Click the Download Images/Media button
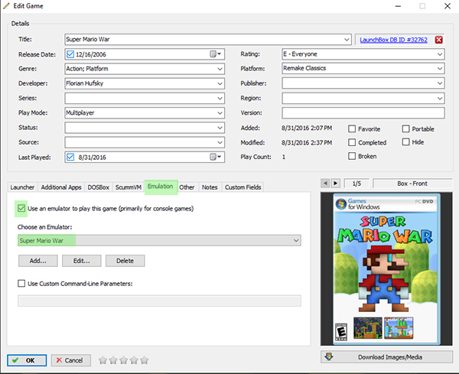The image size is (459, 374). tap(386, 357)
